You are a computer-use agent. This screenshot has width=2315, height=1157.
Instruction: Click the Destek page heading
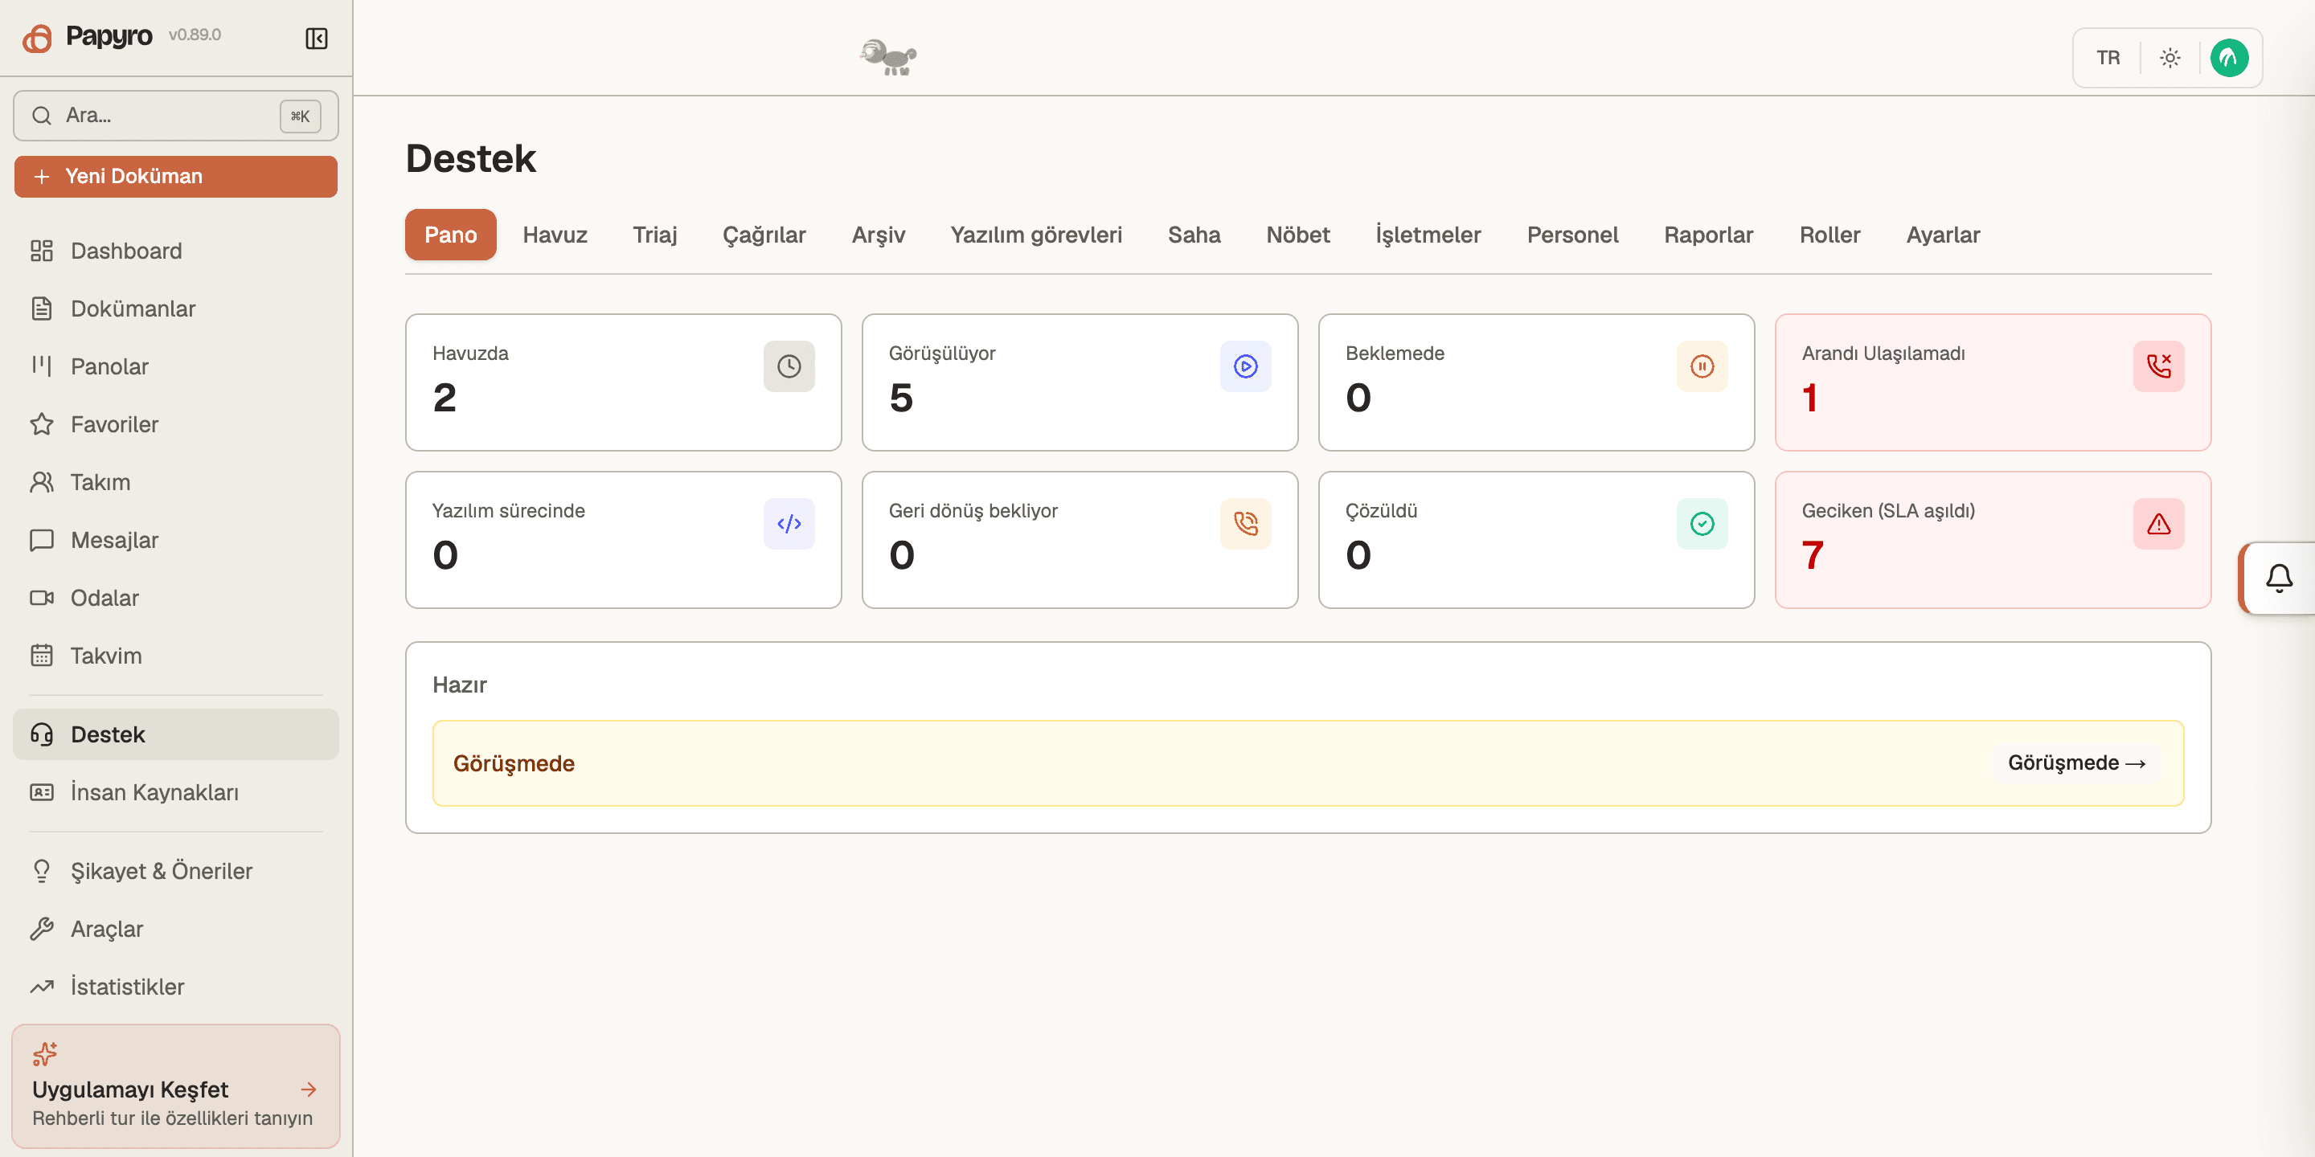tap(471, 158)
